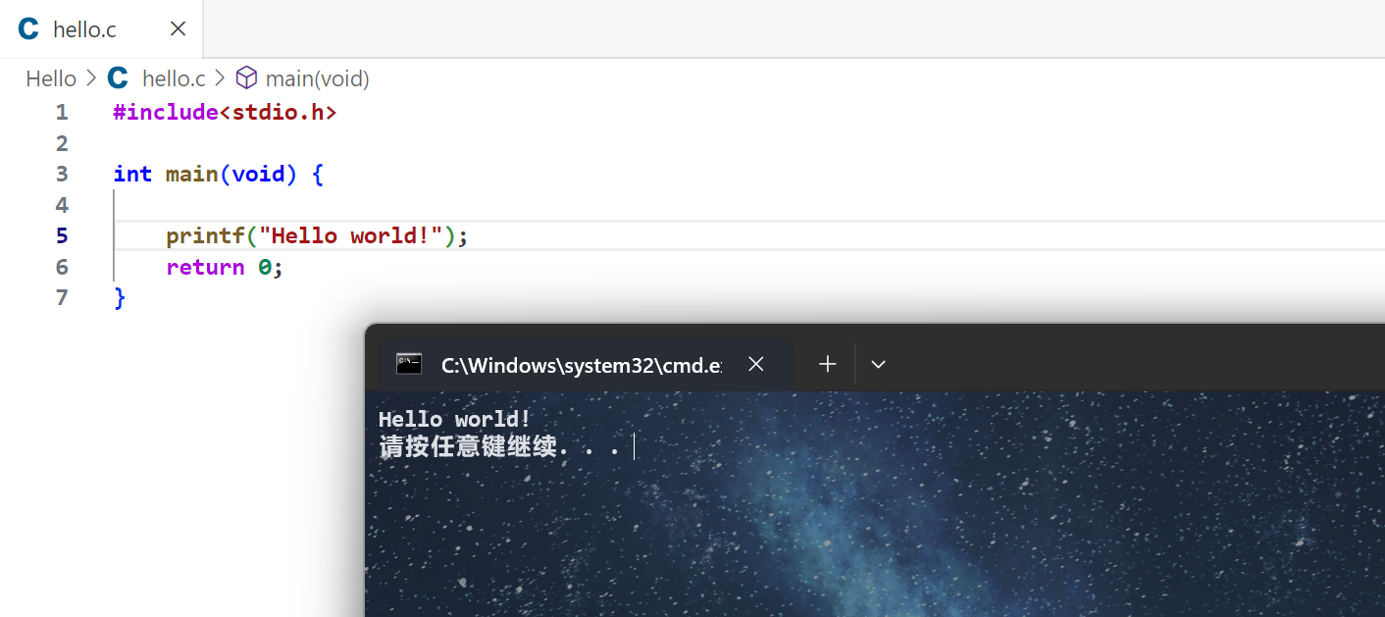This screenshot has width=1385, height=617.
Task: Click line number 1 in the gutter
Action: click(x=61, y=112)
